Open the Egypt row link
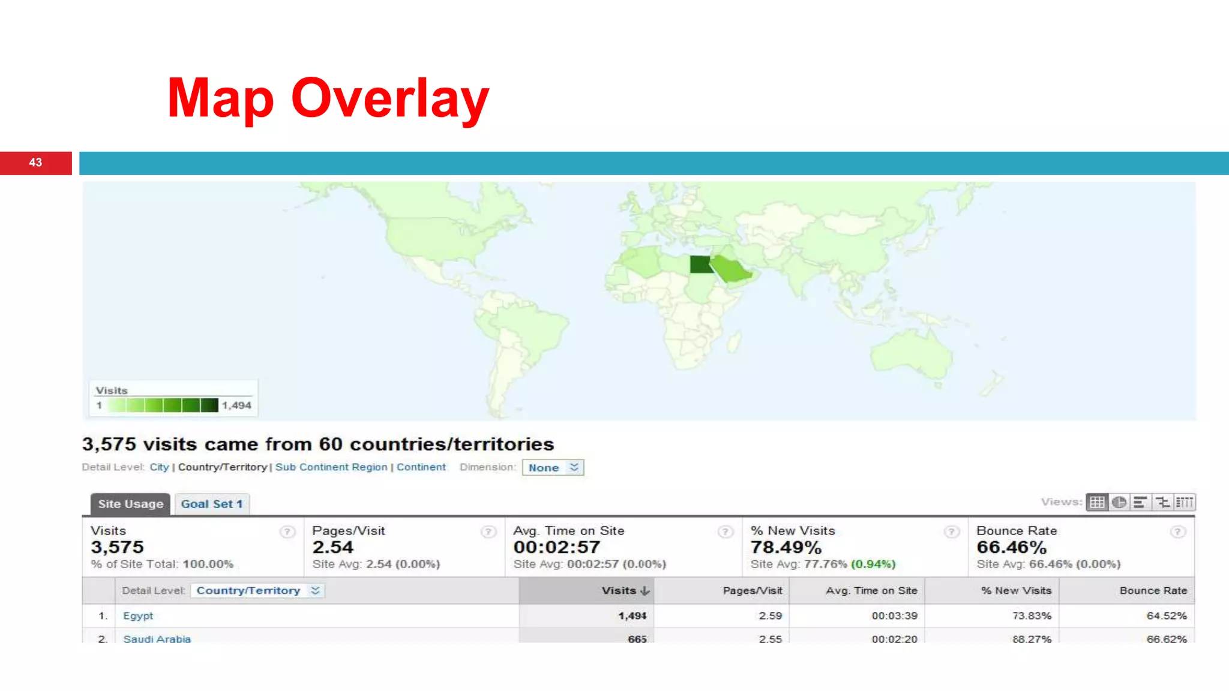The image size is (1229, 691). [138, 615]
